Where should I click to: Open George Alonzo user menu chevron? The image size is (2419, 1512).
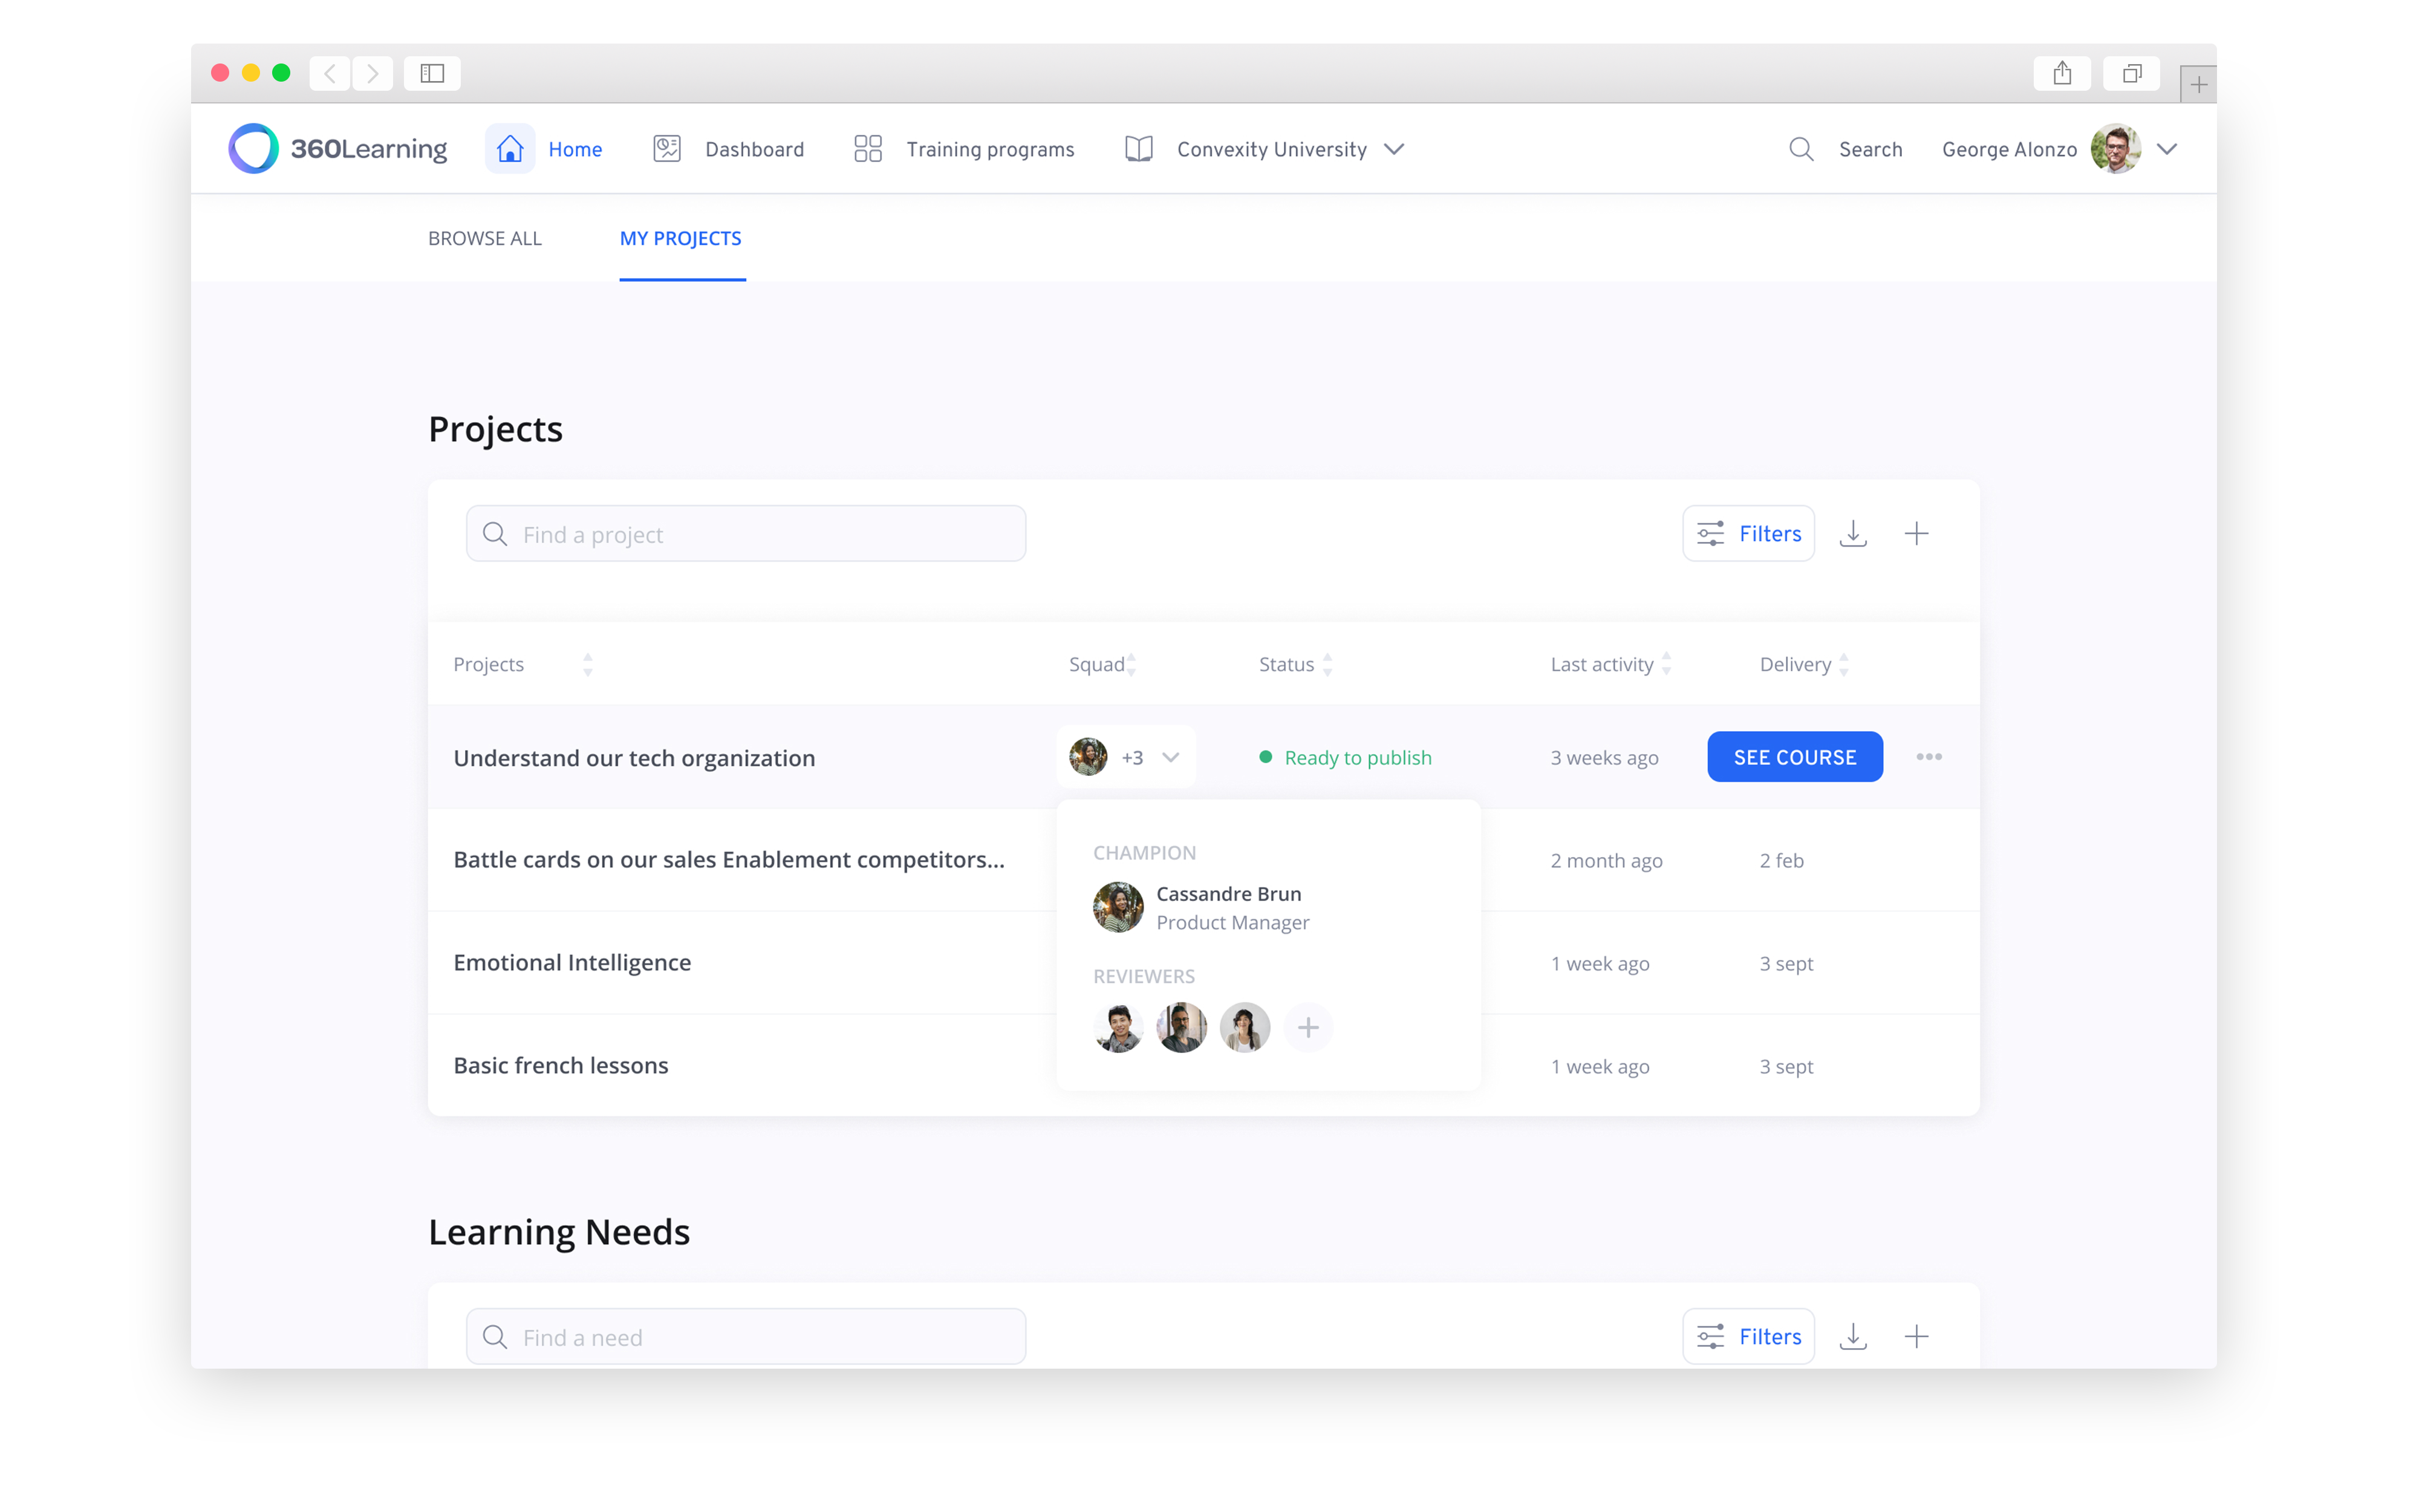click(2166, 149)
